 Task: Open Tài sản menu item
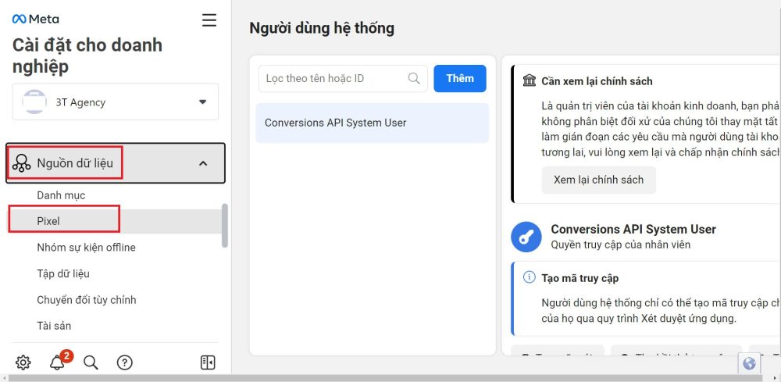54,326
